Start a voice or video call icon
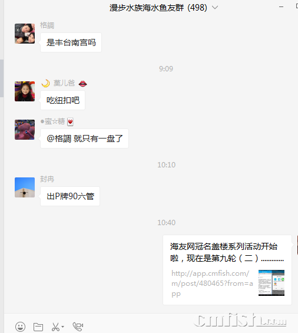298x333 pixels. [78, 327]
